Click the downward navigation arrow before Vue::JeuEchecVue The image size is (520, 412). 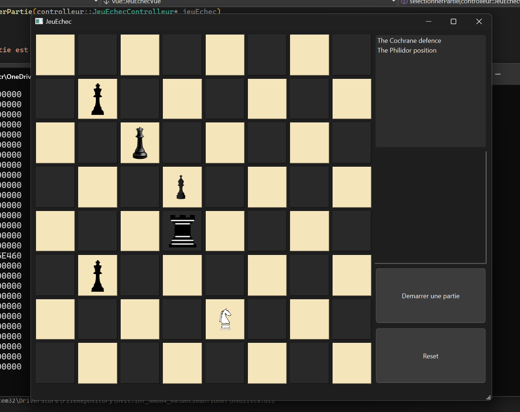(x=106, y=2)
